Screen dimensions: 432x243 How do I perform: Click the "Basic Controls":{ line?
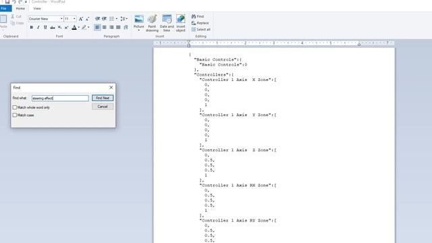click(x=218, y=59)
